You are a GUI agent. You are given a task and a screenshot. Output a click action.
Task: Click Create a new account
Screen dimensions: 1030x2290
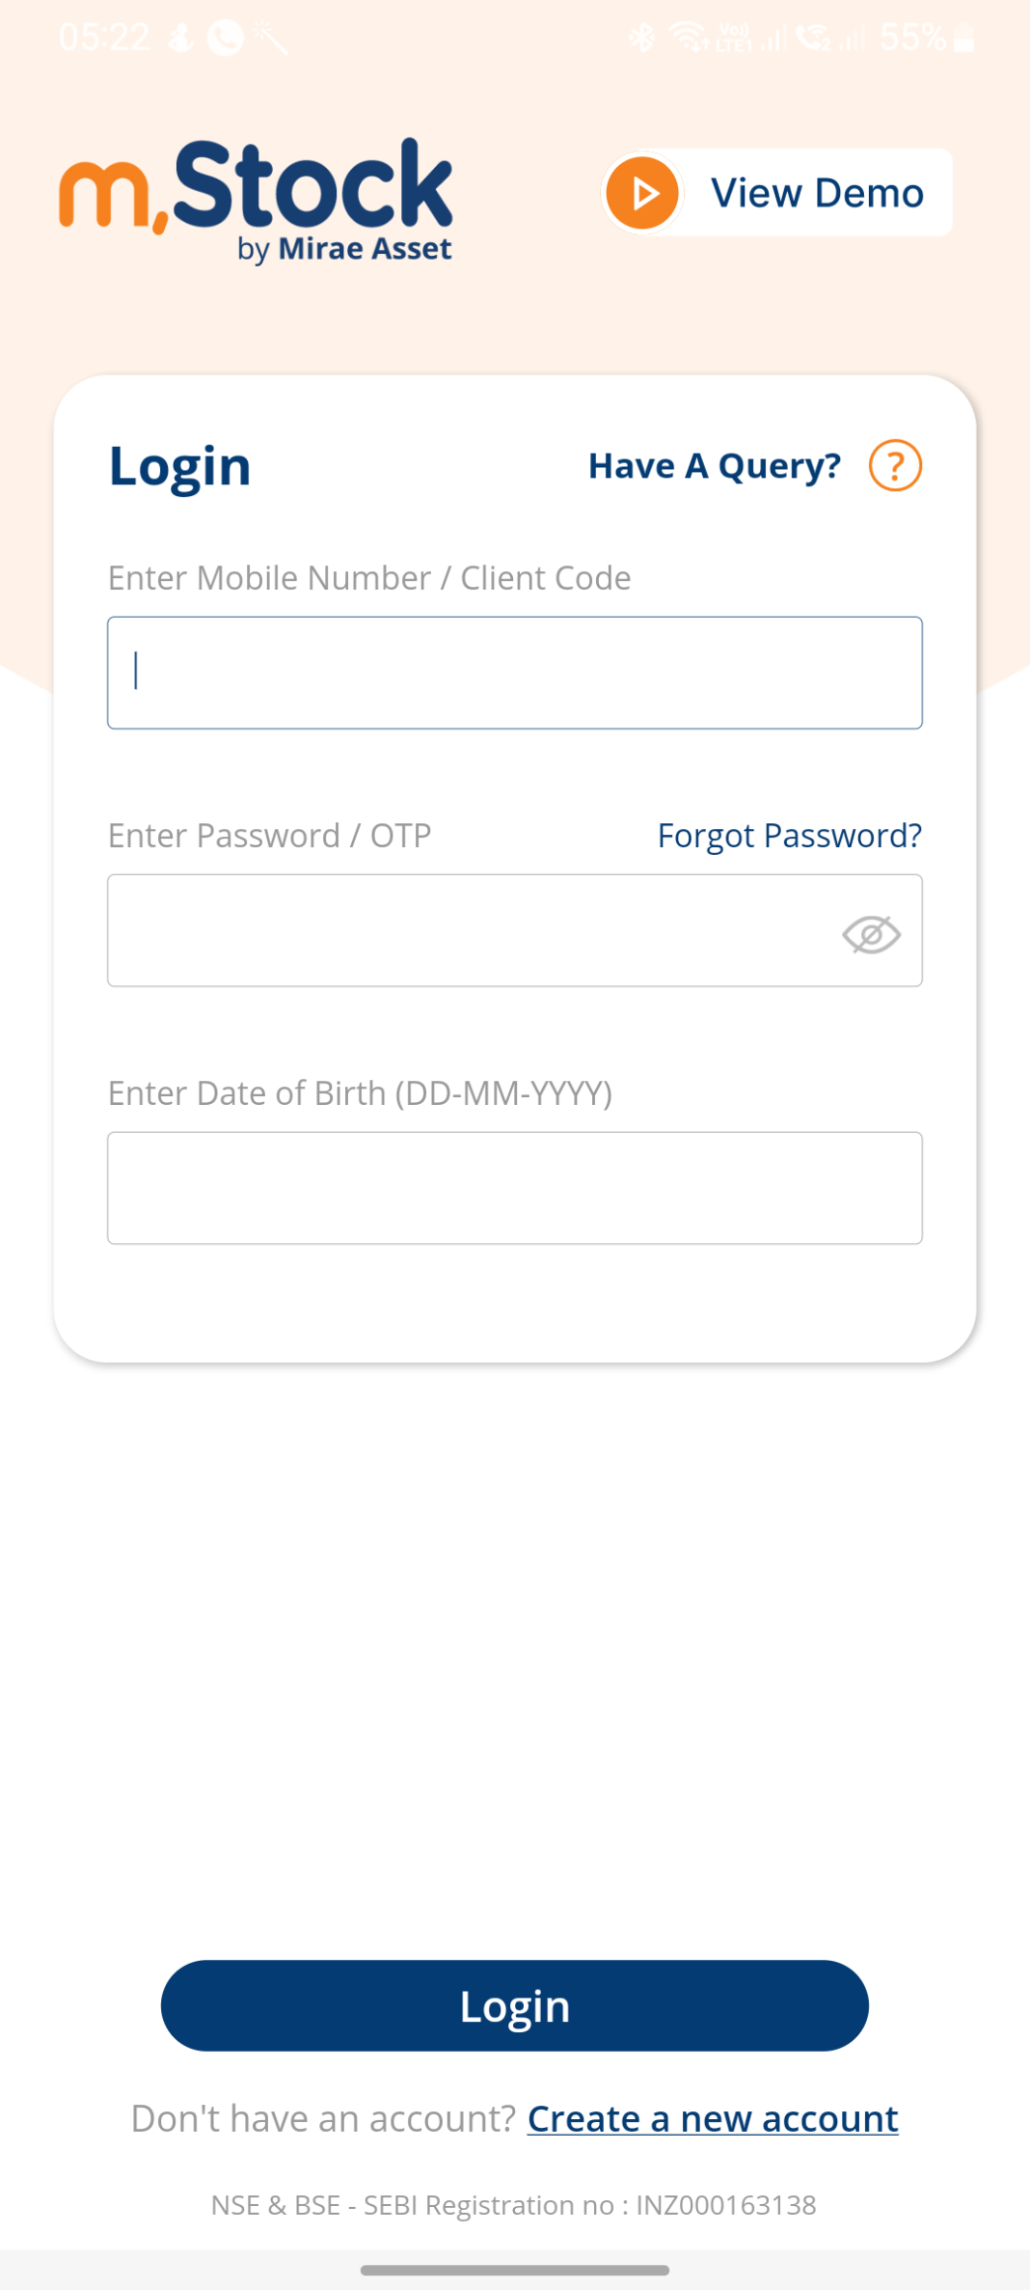coord(712,2118)
